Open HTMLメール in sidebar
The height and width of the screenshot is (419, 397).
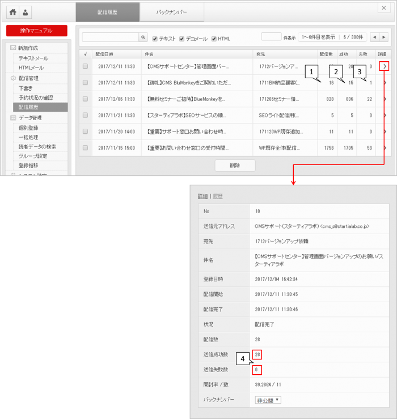tap(31, 67)
